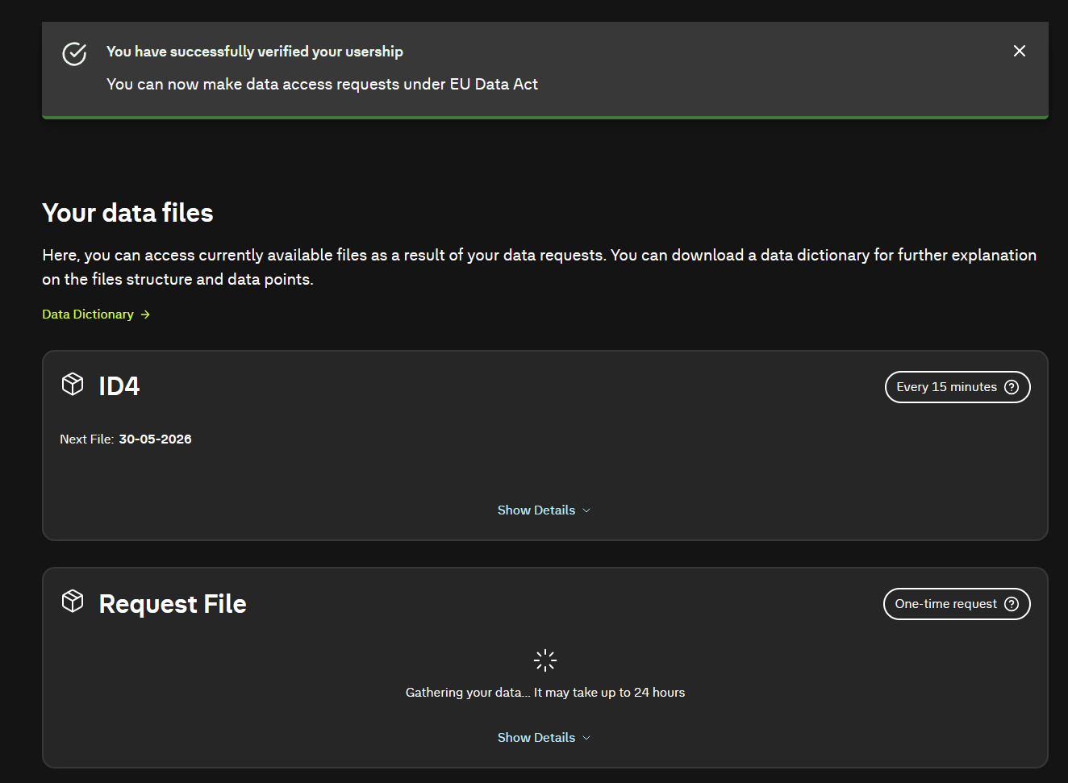Click the Next File date 30-05-2026

[x=155, y=439]
